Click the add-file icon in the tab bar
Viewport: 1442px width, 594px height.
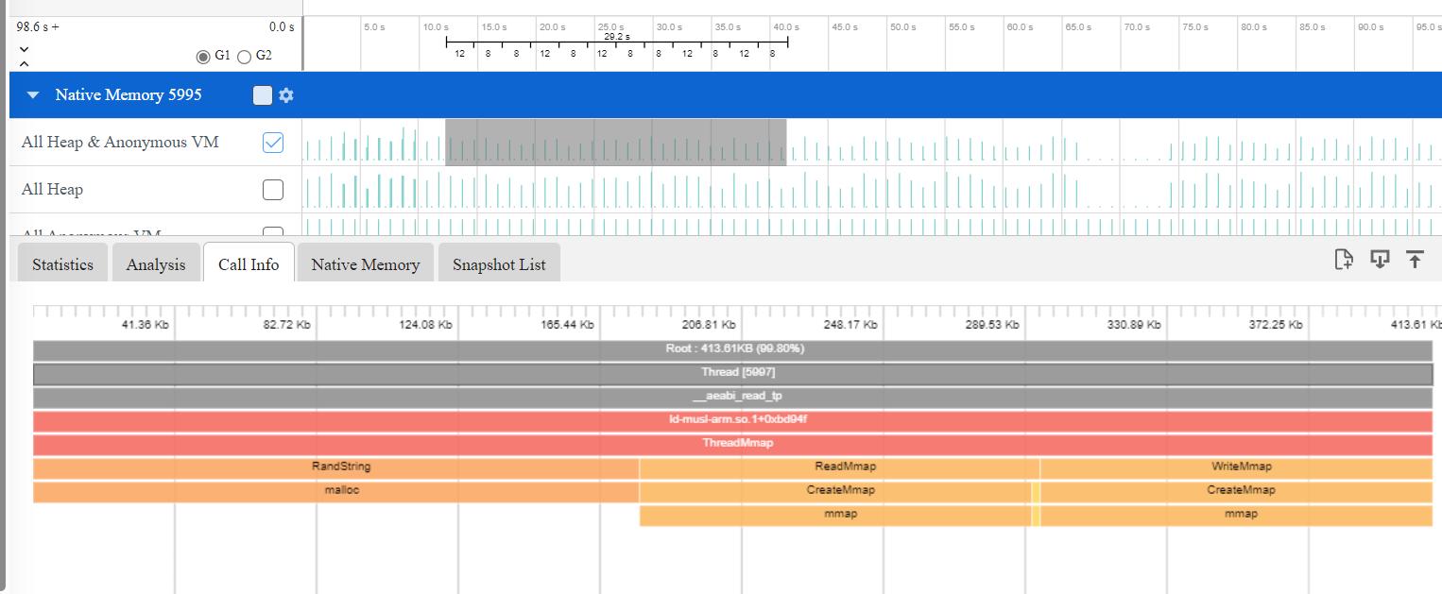1343,260
